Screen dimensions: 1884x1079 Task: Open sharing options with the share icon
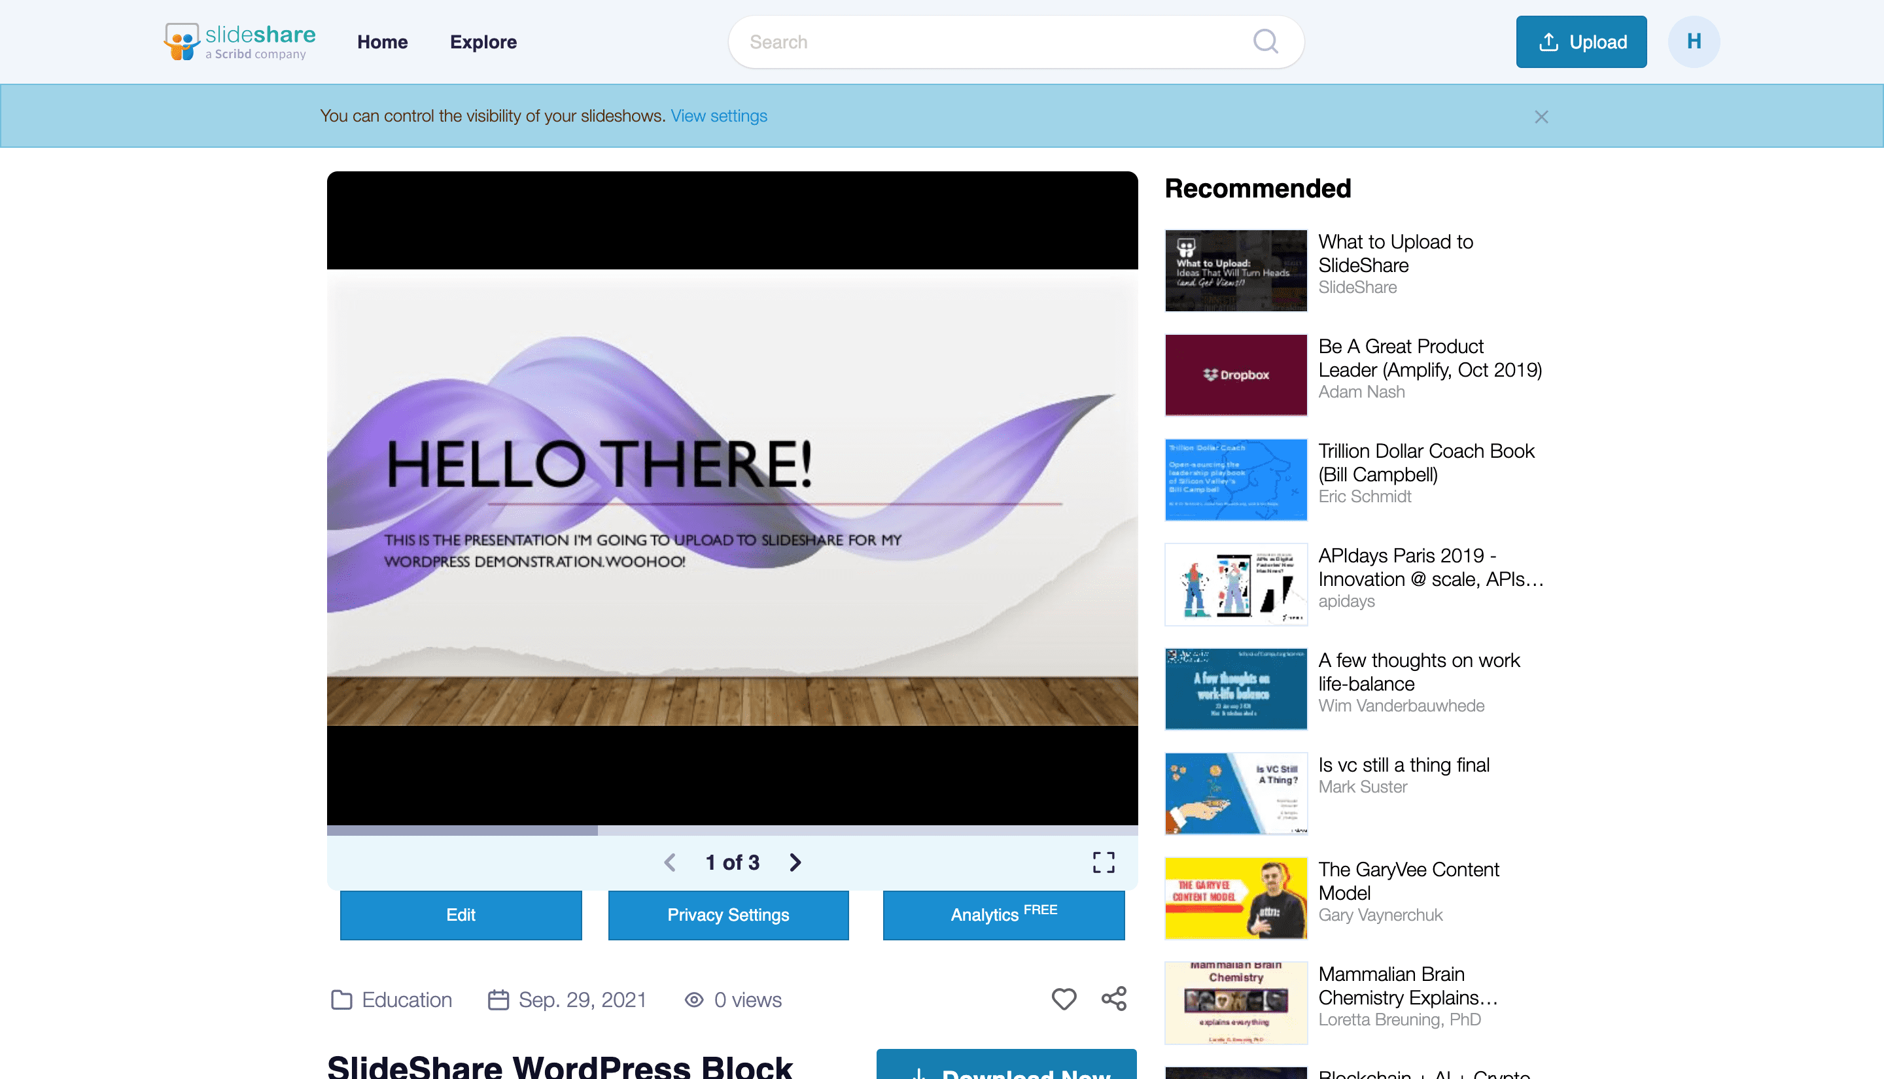pyautogui.click(x=1114, y=999)
